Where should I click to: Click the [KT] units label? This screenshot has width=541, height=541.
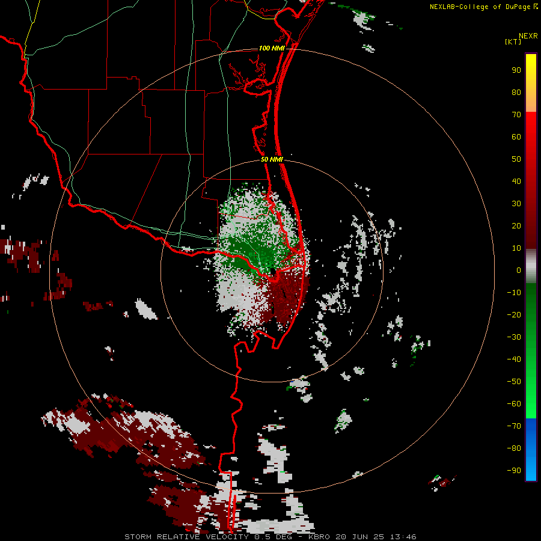tap(513, 41)
